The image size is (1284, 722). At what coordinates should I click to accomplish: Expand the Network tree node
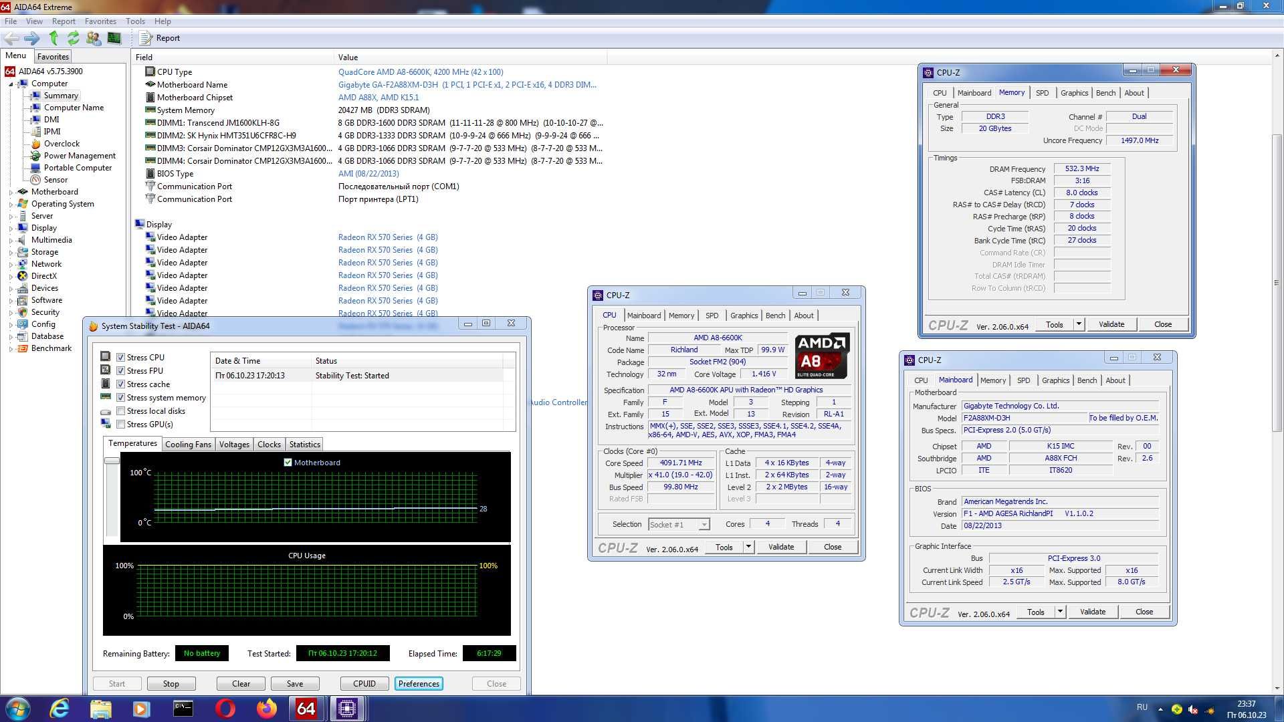click(11, 265)
